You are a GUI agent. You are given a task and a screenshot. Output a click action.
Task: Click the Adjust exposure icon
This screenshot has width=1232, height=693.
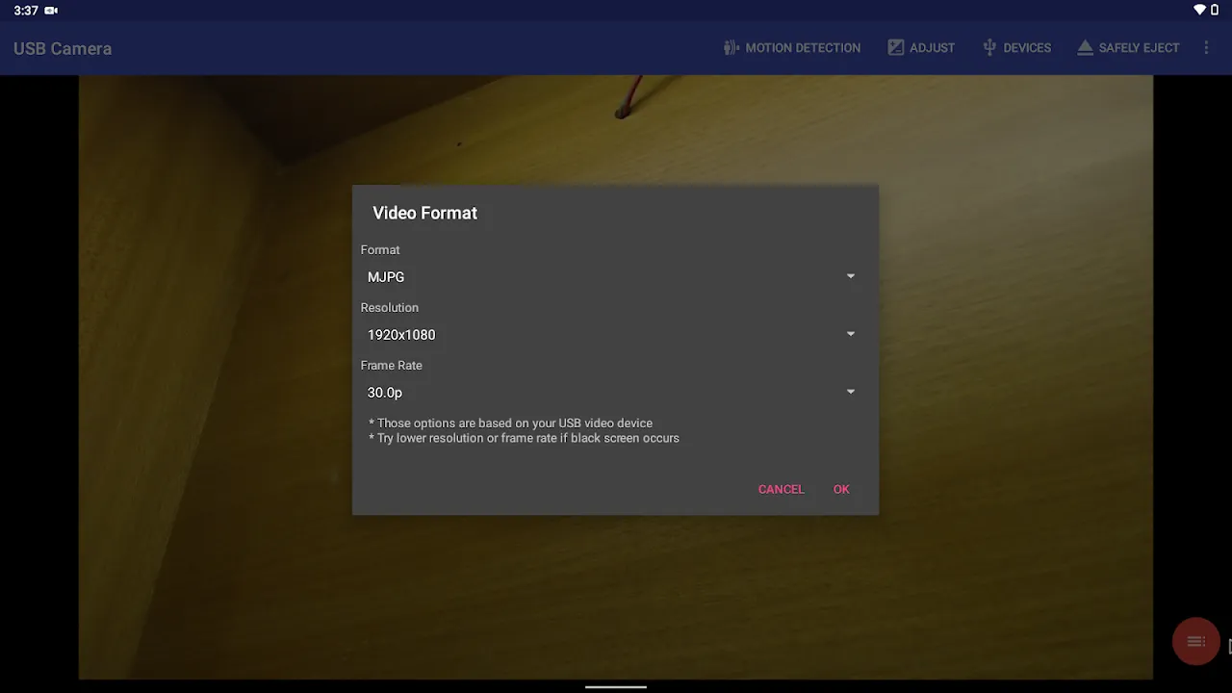896,47
